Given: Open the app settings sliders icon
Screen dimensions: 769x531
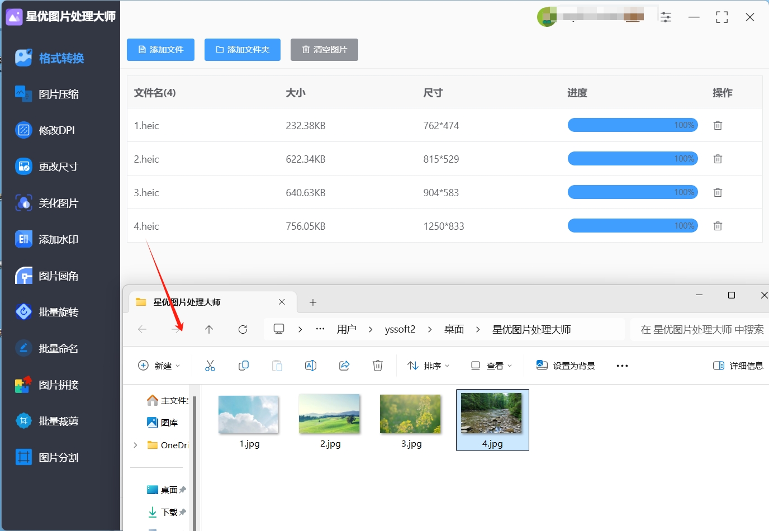Looking at the screenshot, I should 666,17.
